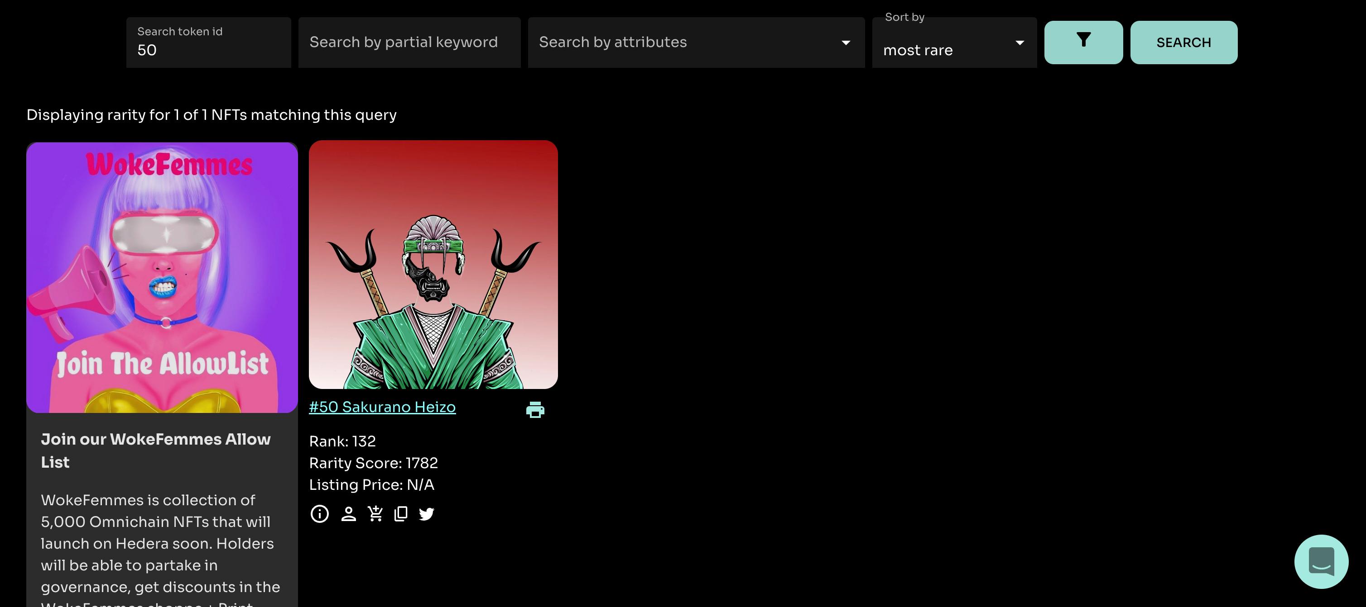Image resolution: width=1366 pixels, height=607 pixels.
Task: Click the WokeFemmes Join The AllowList banner
Action: tap(162, 277)
